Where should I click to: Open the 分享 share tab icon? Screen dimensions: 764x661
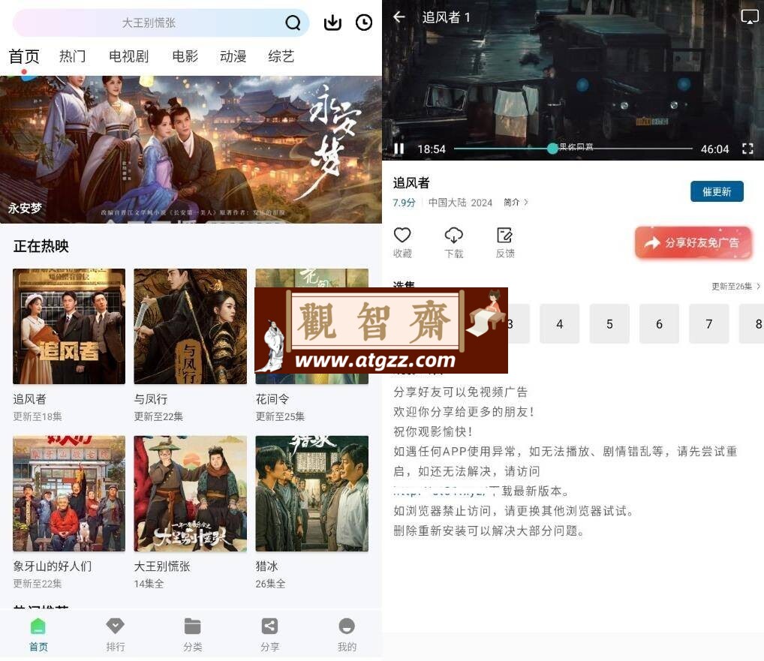tap(269, 626)
